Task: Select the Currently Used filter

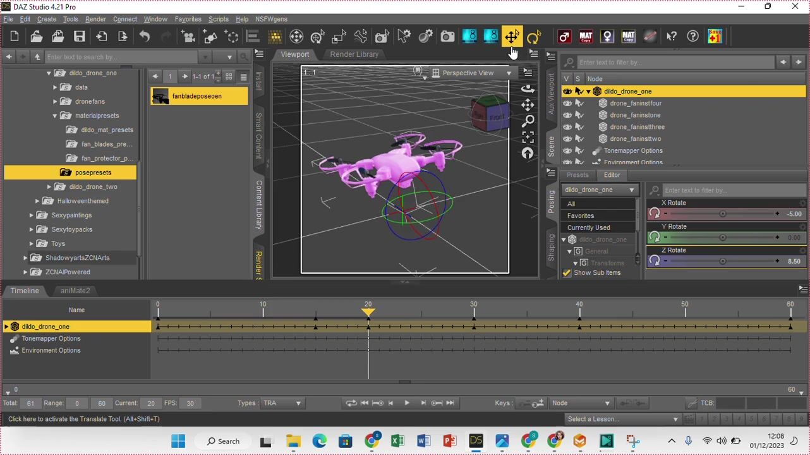Action: click(x=588, y=227)
